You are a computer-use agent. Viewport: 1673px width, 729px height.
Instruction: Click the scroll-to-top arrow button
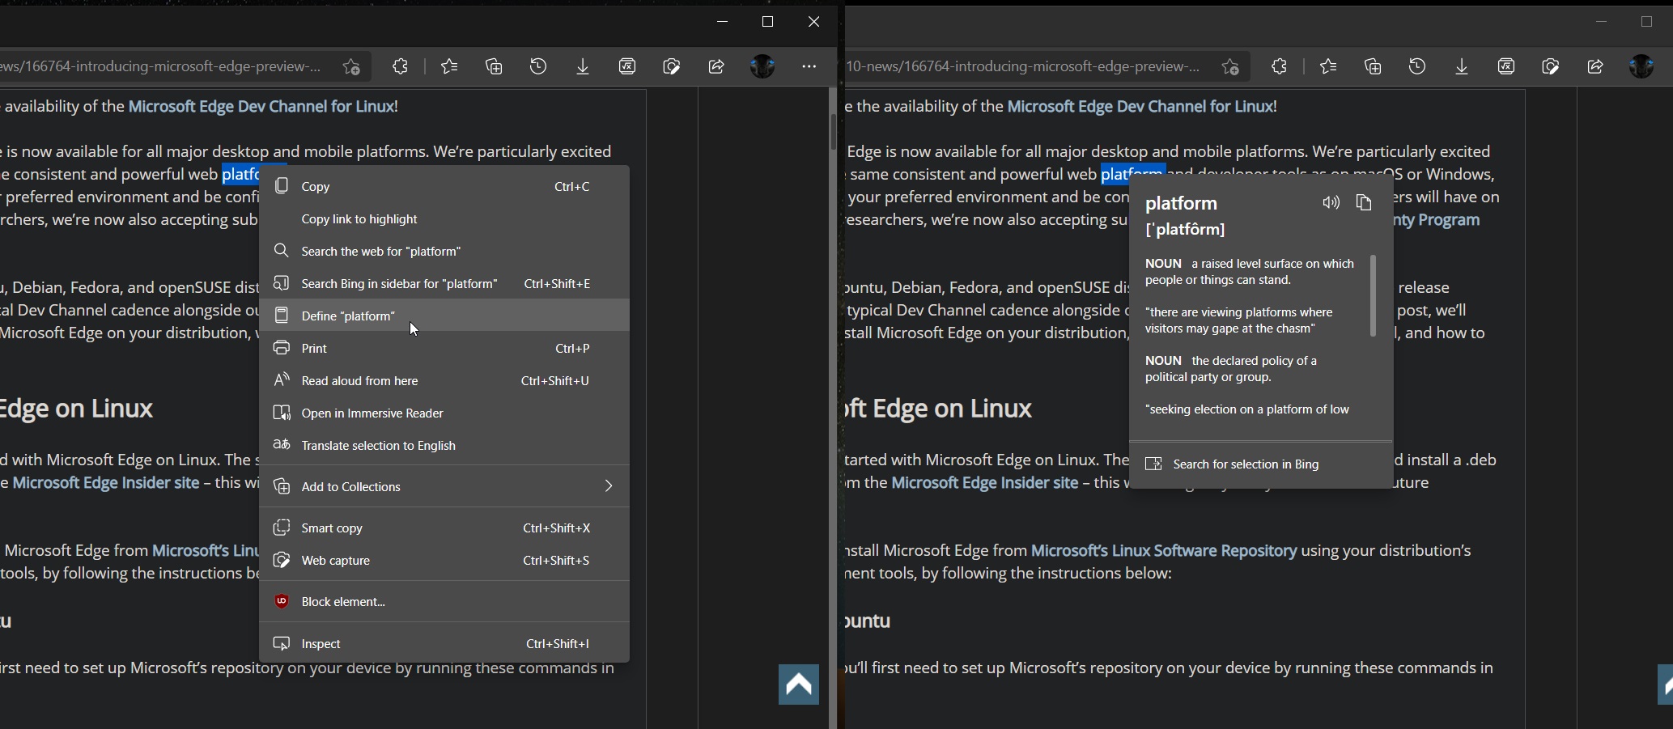pos(798,684)
